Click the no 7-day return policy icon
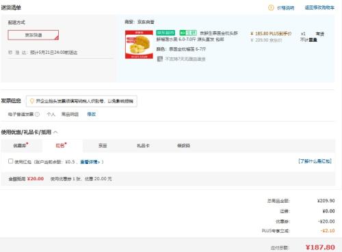 coord(160,59)
